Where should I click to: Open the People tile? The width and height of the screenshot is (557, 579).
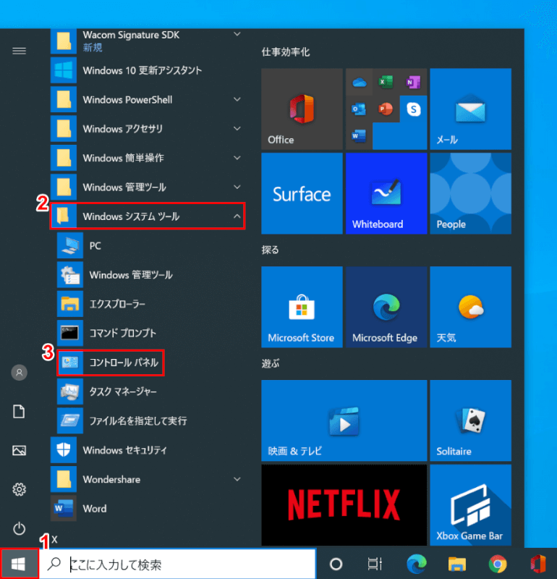pos(471,193)
